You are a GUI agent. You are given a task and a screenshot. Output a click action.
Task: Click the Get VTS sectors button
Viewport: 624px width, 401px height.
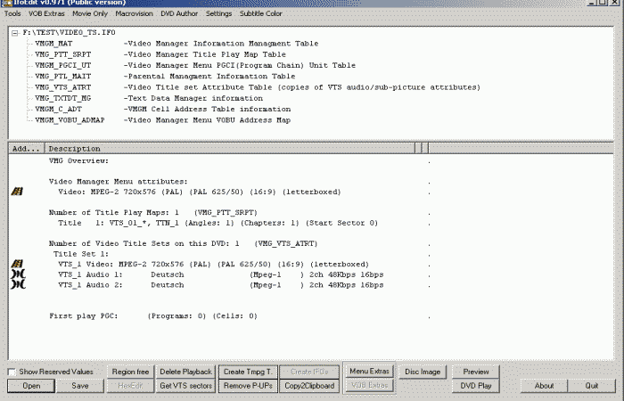186,386
